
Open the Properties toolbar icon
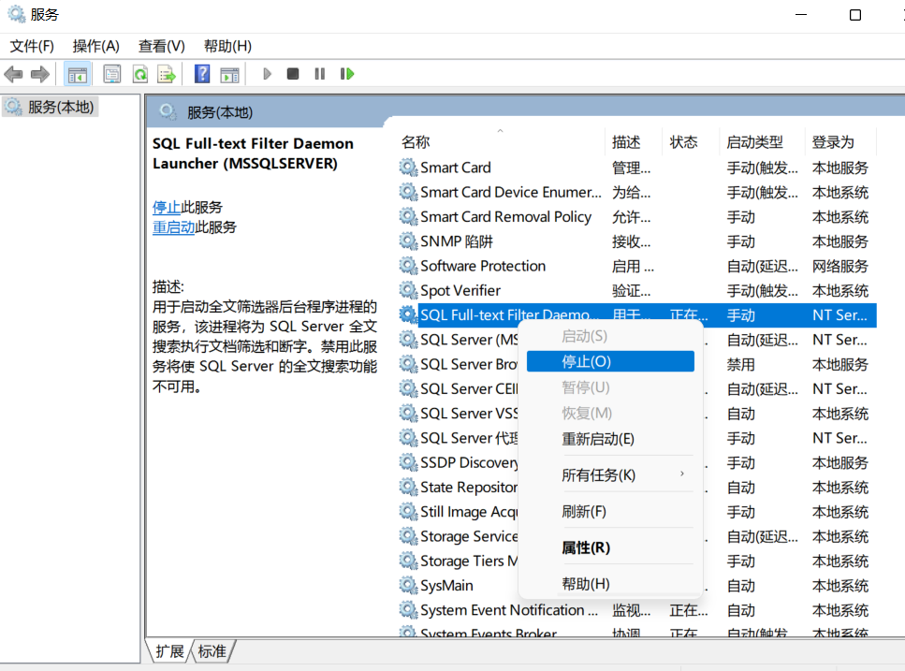point(112,74)
